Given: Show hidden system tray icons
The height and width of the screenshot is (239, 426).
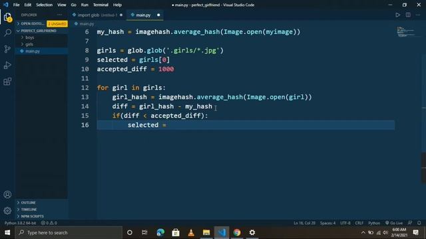Looking at the screenshot, I should click(363, 232).
